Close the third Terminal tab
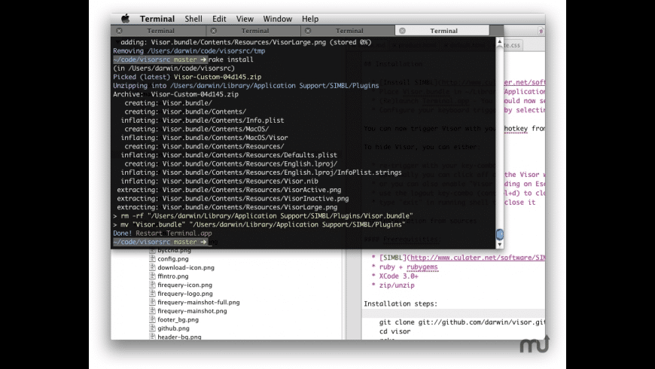Screen dimensions: 655x369 [308, 31]
